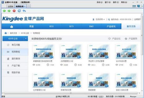Open the 系统(S) menu
The image size is (144, 98).
pos(100,2)
